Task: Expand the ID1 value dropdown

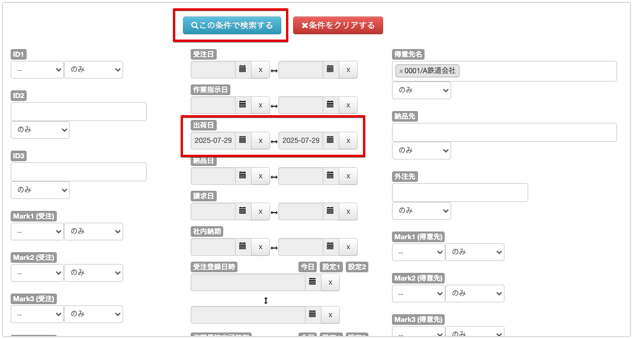Action: (37, 70)
